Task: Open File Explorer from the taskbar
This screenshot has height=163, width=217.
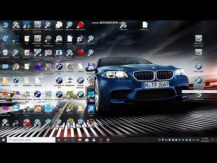Action: pyautogui.click(x=80, y=140)
